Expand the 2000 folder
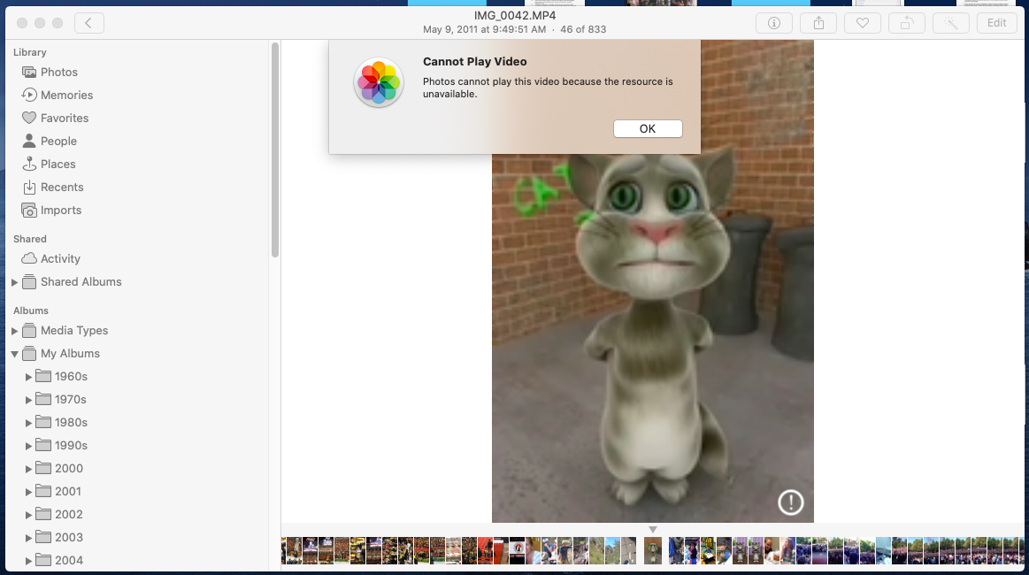The height and width of the screenshot is (575, 1029). point(28,469)
